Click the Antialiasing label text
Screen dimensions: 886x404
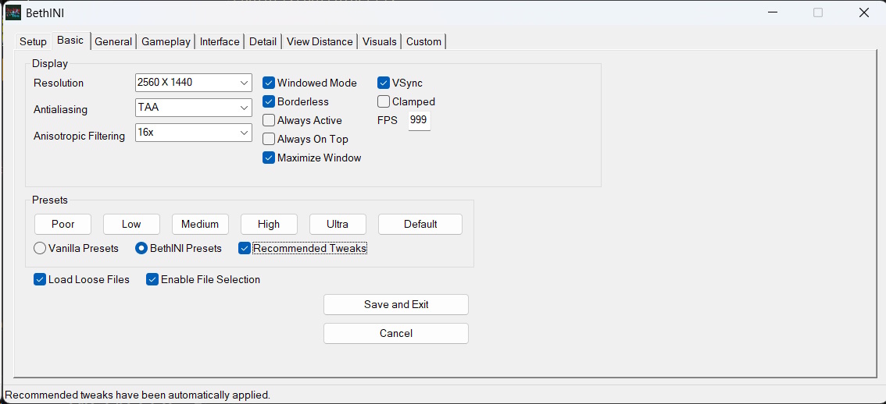(60, 109)
